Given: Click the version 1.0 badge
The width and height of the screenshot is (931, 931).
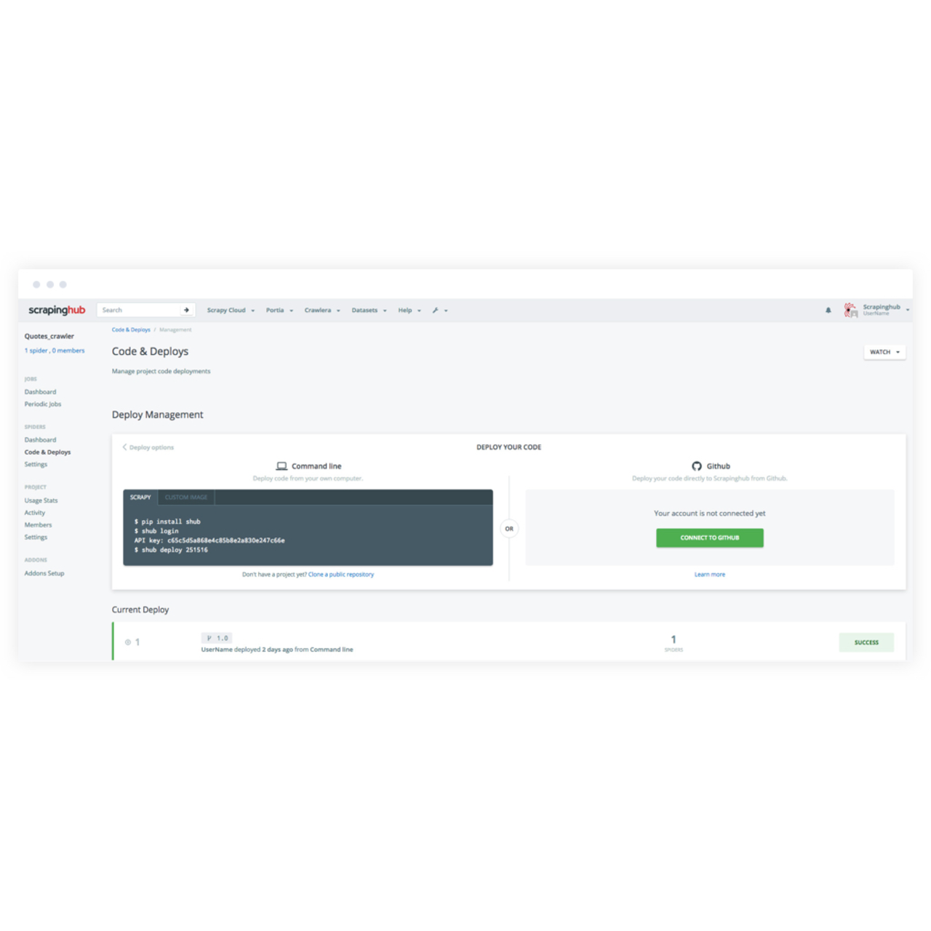Looking at the screenshot, I should (x=218, y=637).
